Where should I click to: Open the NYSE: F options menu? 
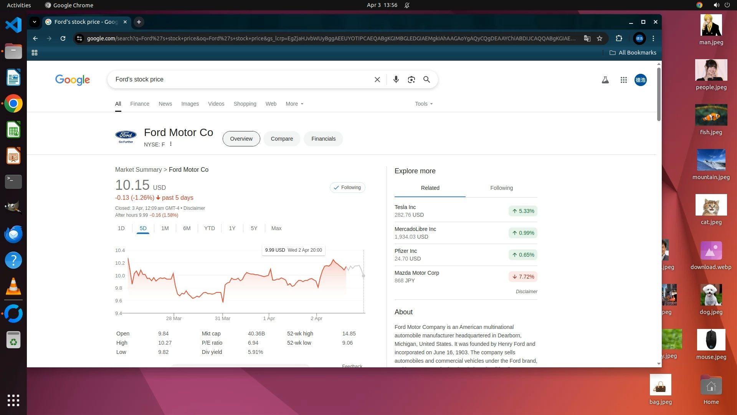pyautogui.click(x=171, y=144)
